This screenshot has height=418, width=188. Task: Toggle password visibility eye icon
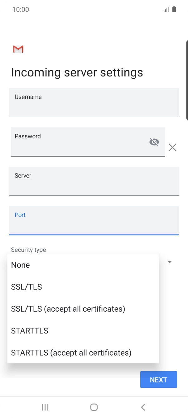[154, 142]
